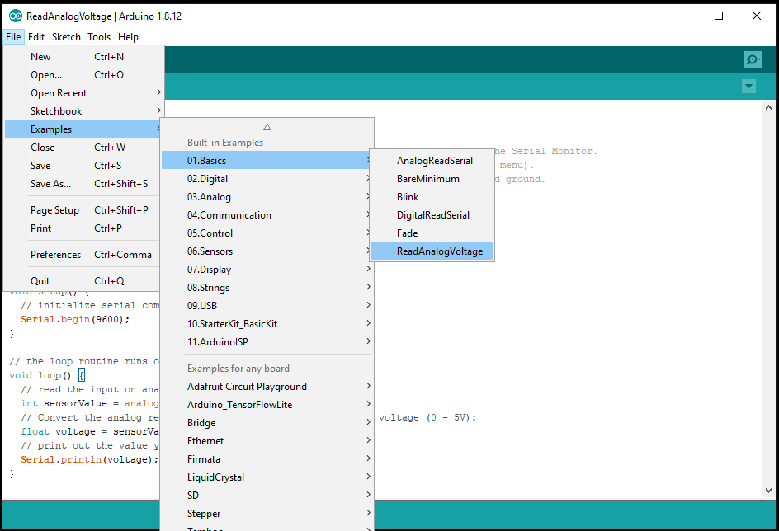
Task: Expand the Bridge library examples
Action: [x=267, y=423]
